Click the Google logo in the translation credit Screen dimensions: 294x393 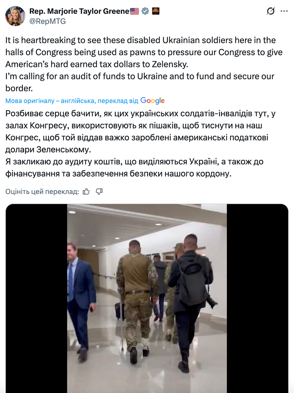pos(153,101)
